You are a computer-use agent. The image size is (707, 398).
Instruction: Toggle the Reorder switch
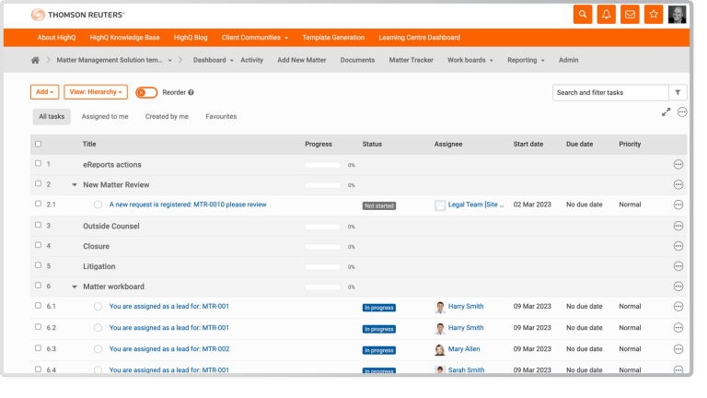point(146,93)
